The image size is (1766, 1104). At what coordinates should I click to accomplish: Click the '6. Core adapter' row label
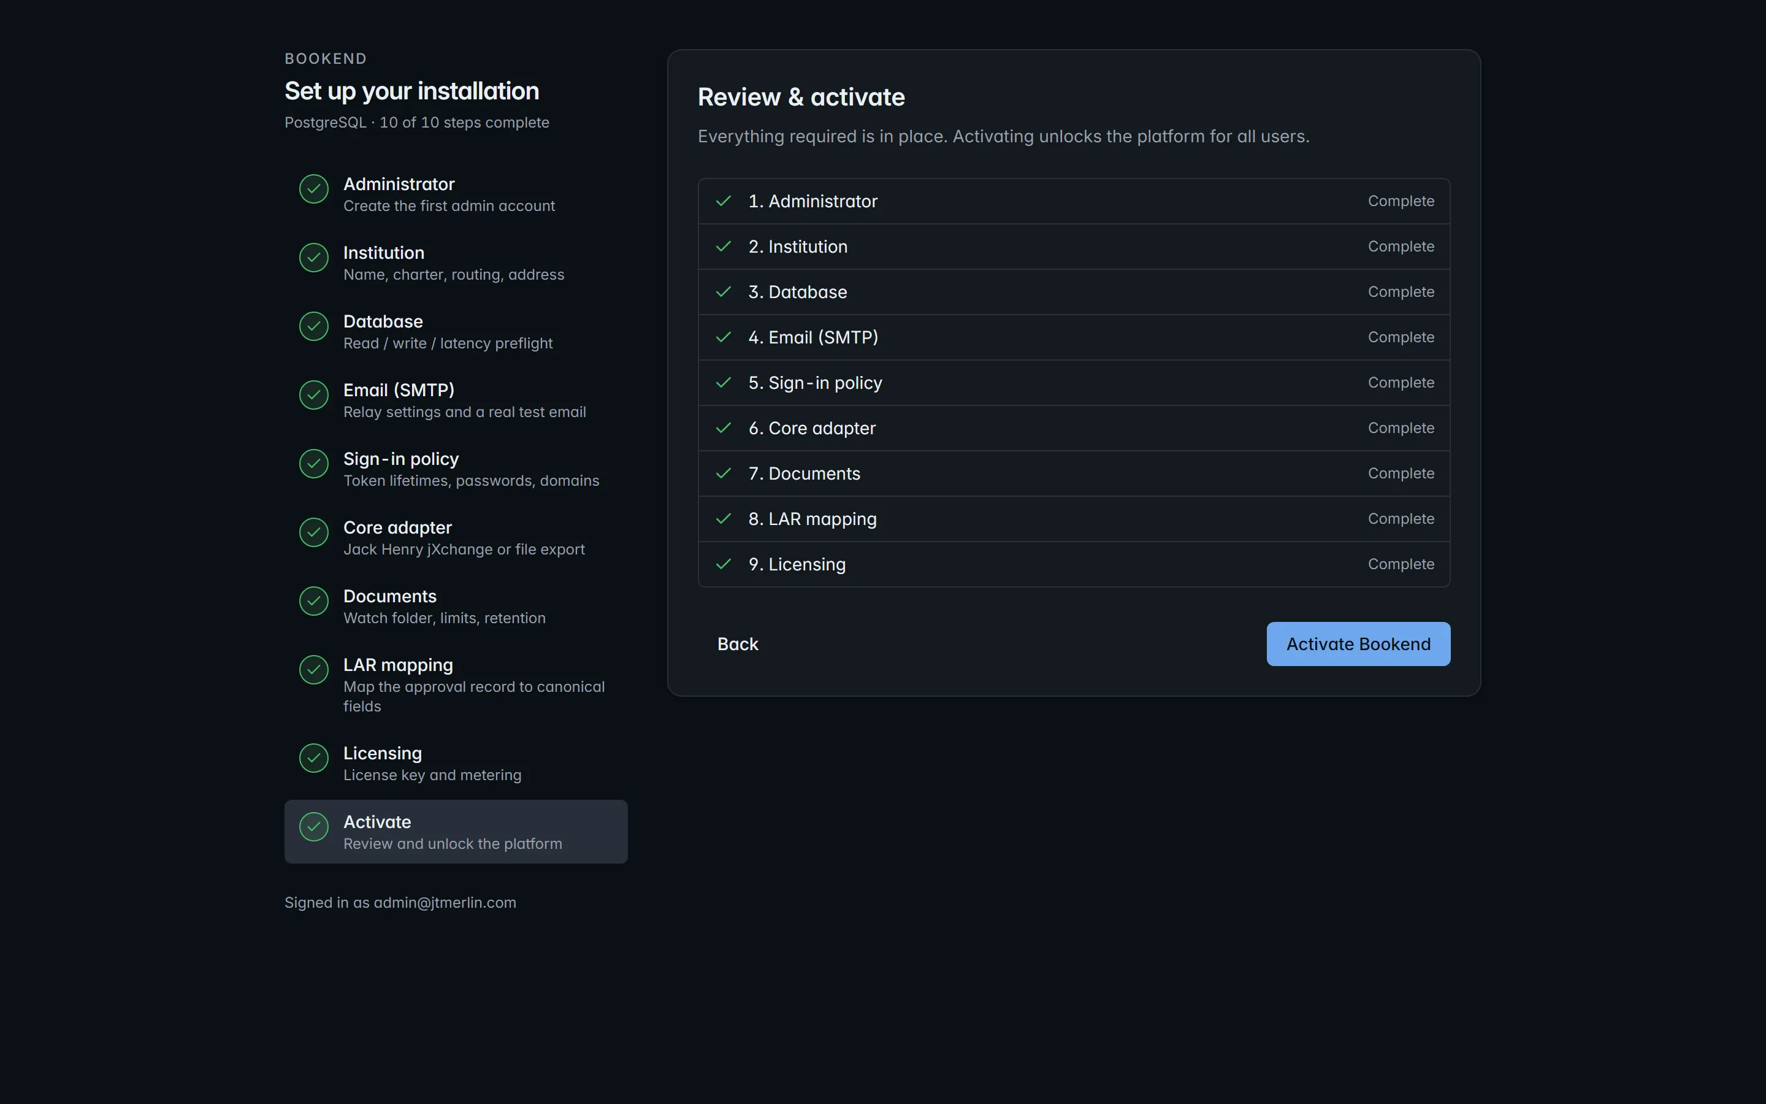811,428
